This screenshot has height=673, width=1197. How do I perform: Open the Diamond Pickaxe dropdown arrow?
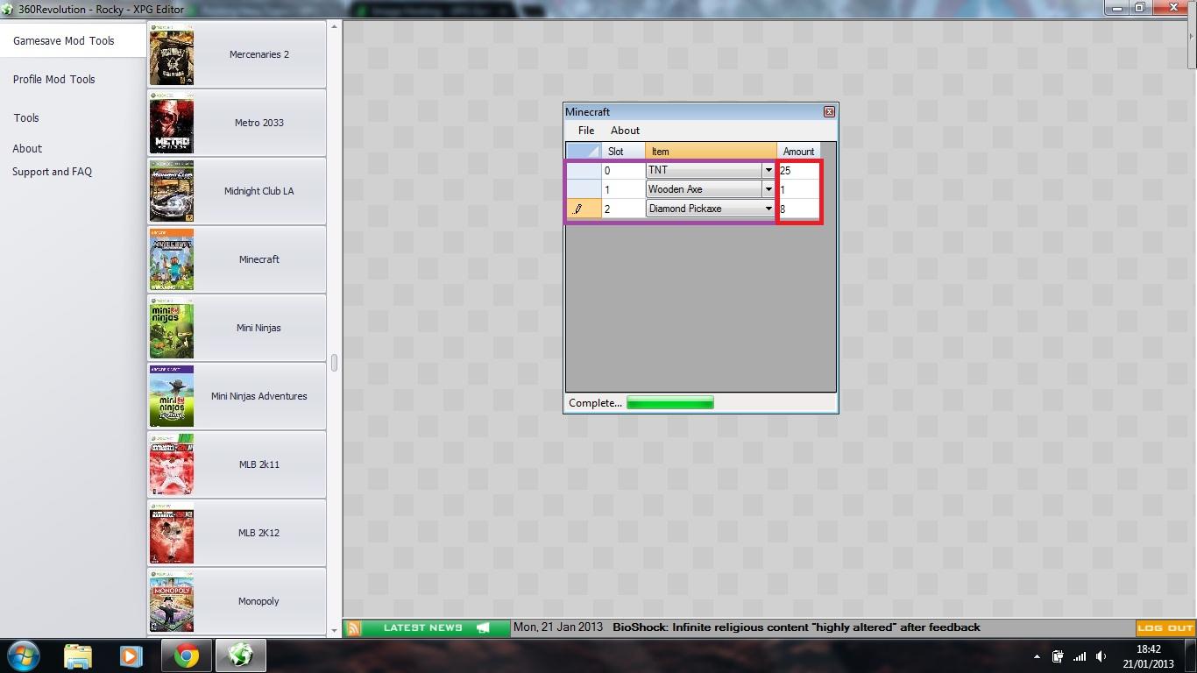click(x=768, y=209)
